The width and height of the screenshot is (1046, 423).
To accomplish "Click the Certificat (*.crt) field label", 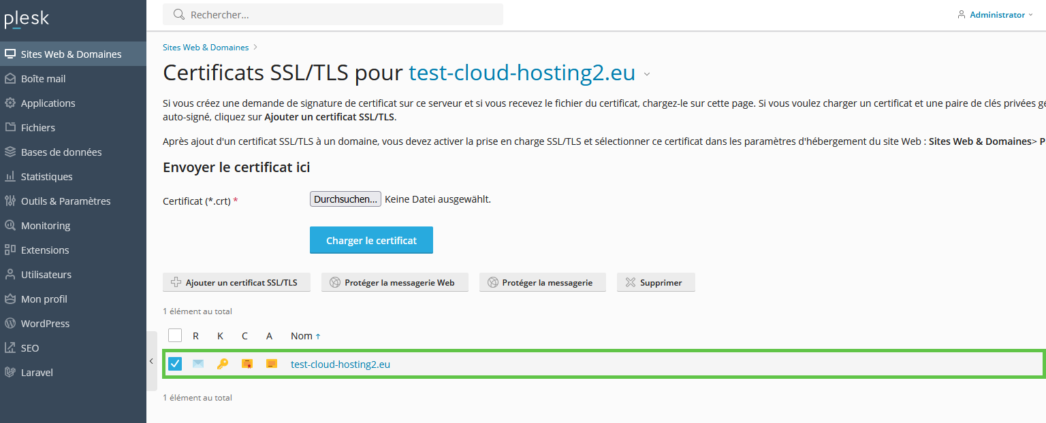I will pos(200,201).
